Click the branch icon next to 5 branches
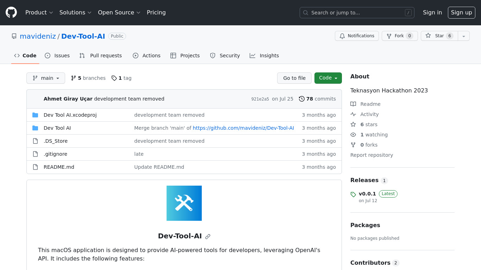The height and width of the screenshot is (270, 481). click(74, 78)
